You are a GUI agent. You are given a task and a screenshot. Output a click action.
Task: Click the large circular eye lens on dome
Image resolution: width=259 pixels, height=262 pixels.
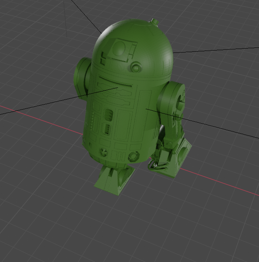(x=119, y=49)
